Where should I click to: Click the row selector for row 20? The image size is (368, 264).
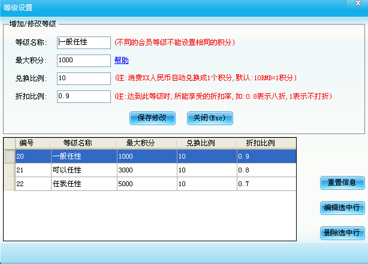click(10, 156)
